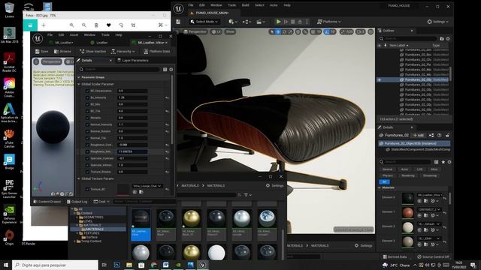Viewport: 481px width, 270px height.
Task: Click the lock icon in the level Details header
Action: click(448, 135)
